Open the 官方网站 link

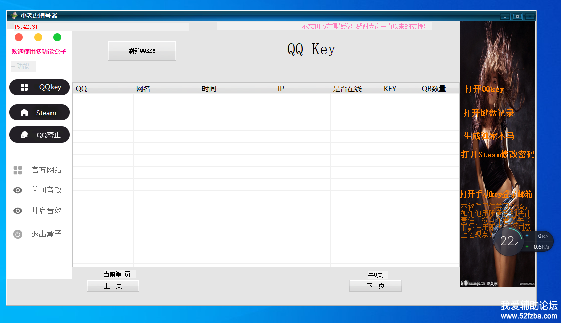(46, 170)
